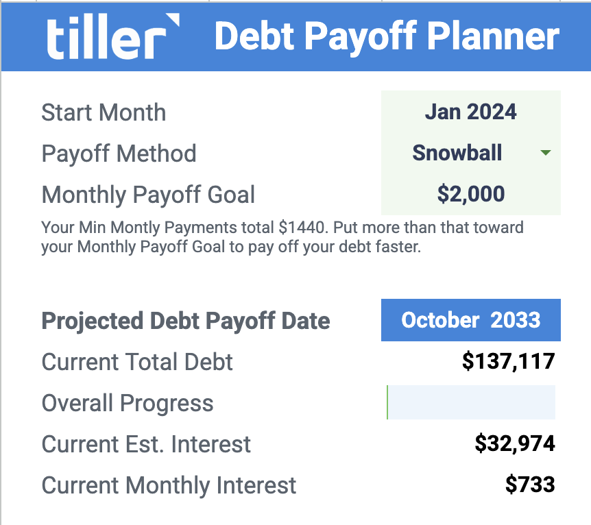The width and height of the screenshot is (591, 525).
Task: Select the $733 monthly interest value
Action: [x=530, y=485]
